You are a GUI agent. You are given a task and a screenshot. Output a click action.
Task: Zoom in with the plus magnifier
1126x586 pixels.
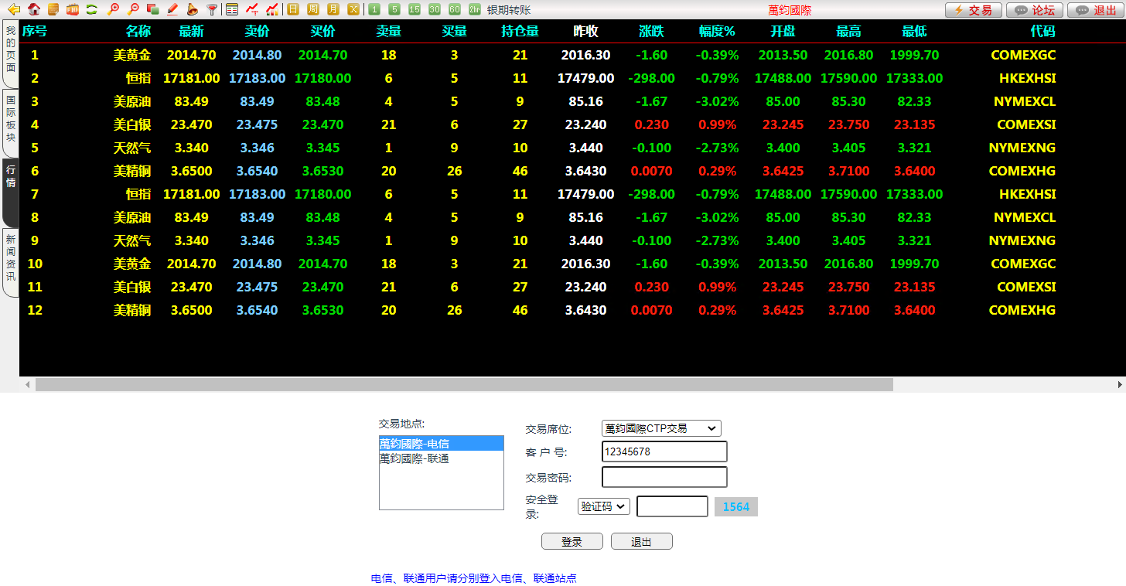[x=113, y=9]
